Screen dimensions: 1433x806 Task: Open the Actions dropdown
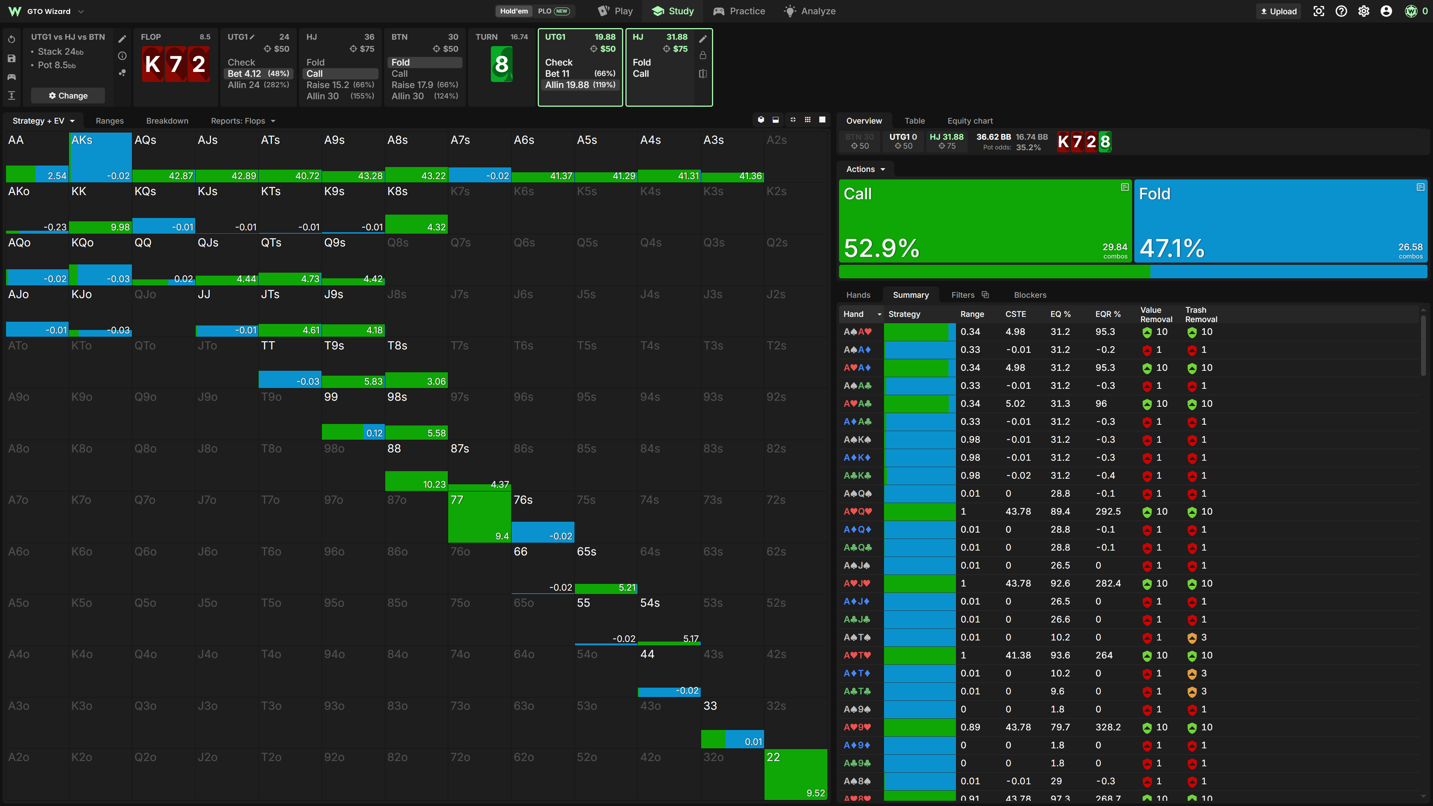point(865,169)
